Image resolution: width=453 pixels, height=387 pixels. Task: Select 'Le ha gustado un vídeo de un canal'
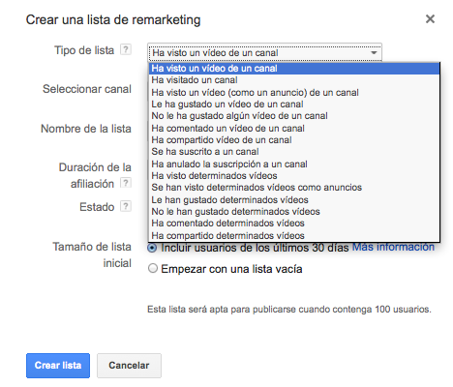point(294,104)
